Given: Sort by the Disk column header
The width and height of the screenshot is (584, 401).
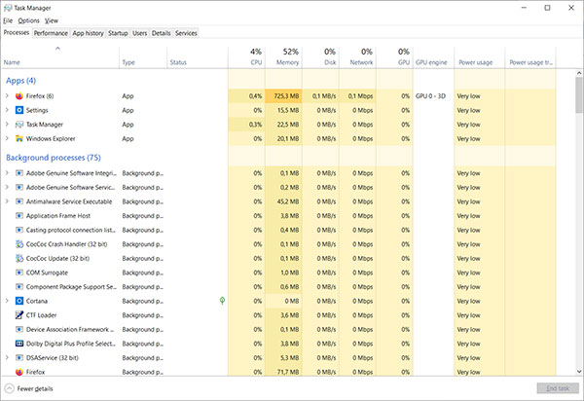Looking at the screenshot, I should [320, 57].
